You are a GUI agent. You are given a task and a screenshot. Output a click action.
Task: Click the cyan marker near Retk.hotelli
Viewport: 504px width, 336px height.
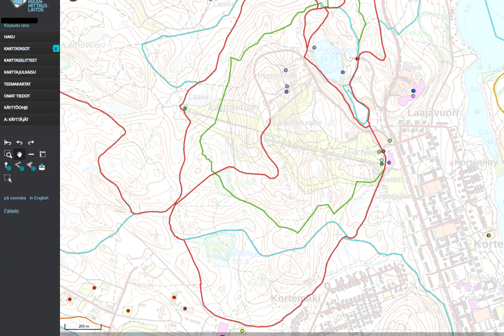click(382, 160)
